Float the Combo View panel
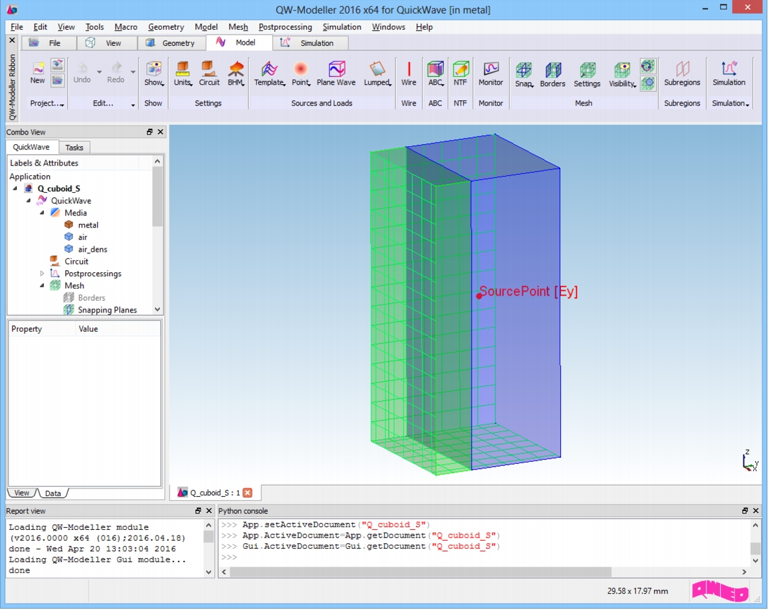 (x=149, y=132)
